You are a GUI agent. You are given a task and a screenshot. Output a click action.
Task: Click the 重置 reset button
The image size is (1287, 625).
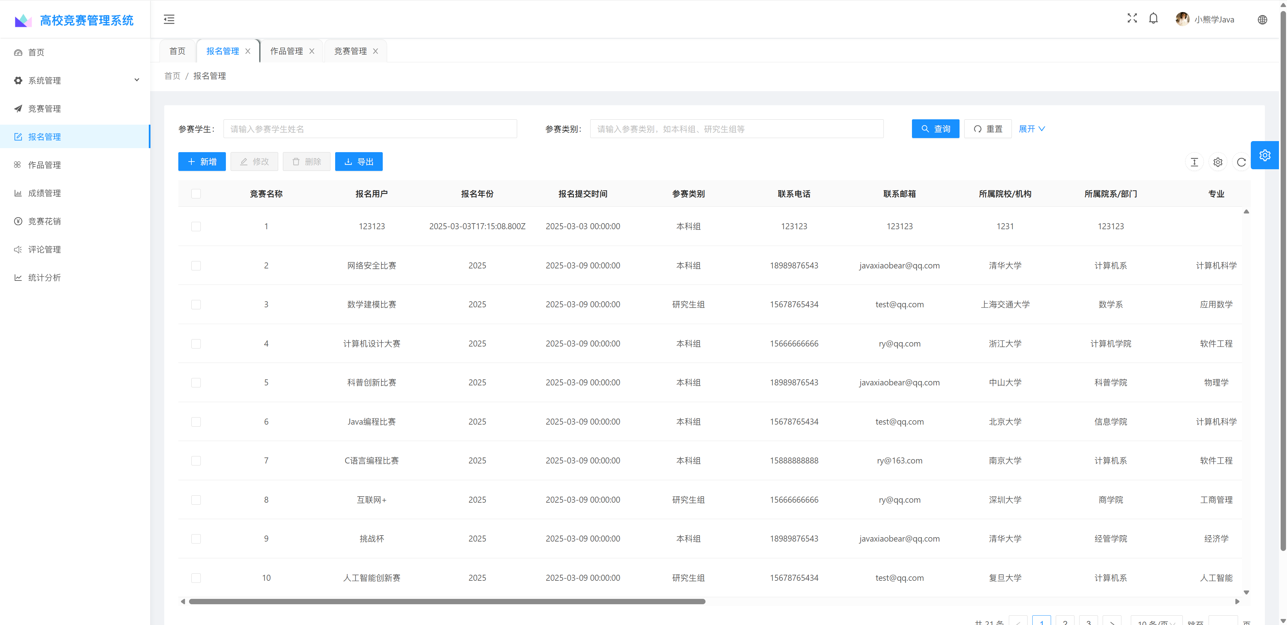(988, 129)
